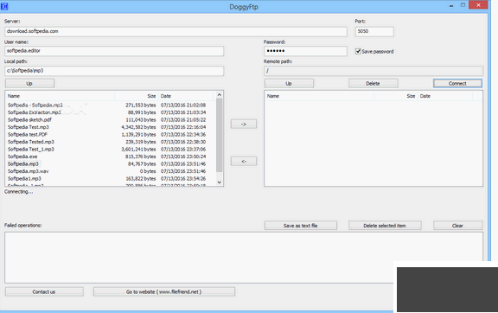Select Softpedia.exe in the local file list
Image resolution: width=498 pixels, height=313 pixels.
coord(22,156)
